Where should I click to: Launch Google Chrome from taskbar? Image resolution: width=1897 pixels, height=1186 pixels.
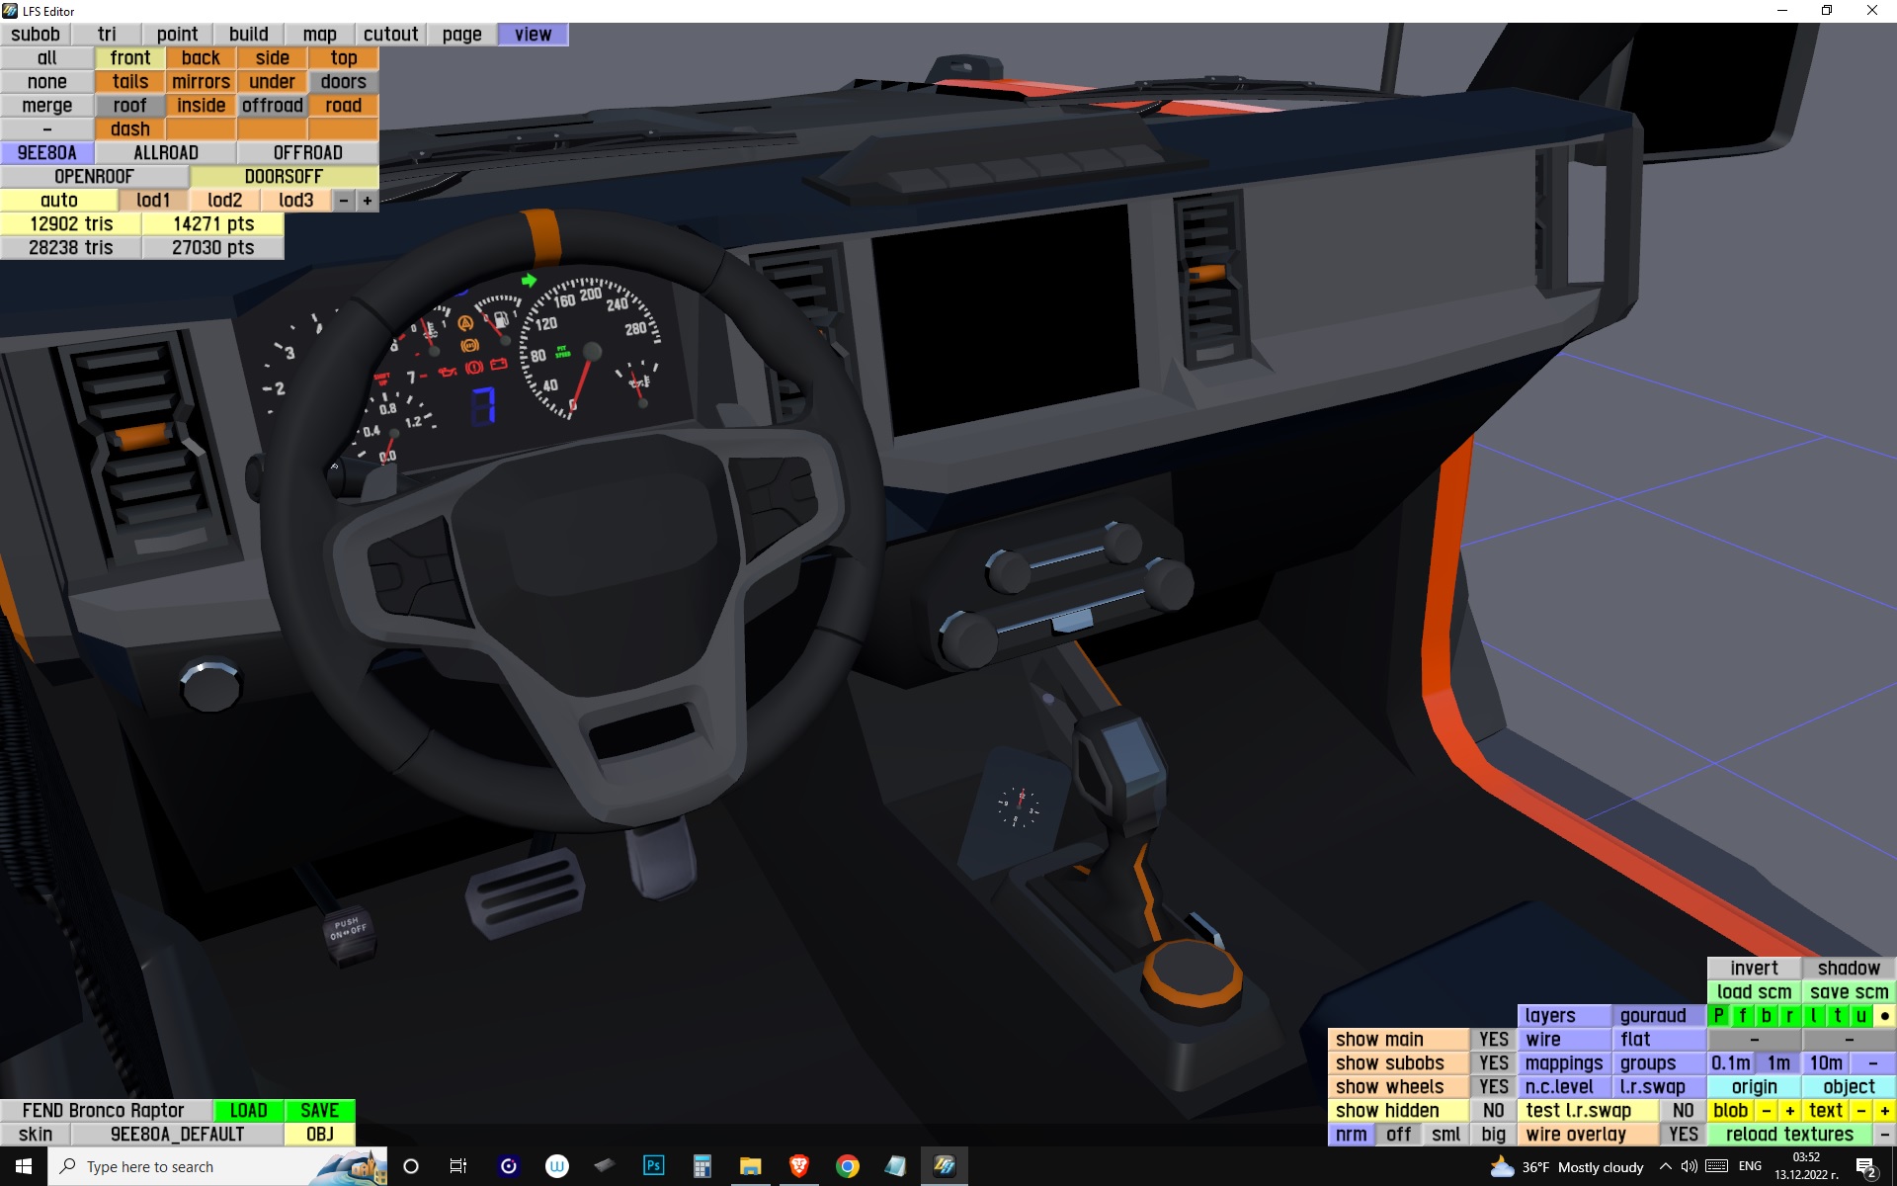[x=848, y=1166]
